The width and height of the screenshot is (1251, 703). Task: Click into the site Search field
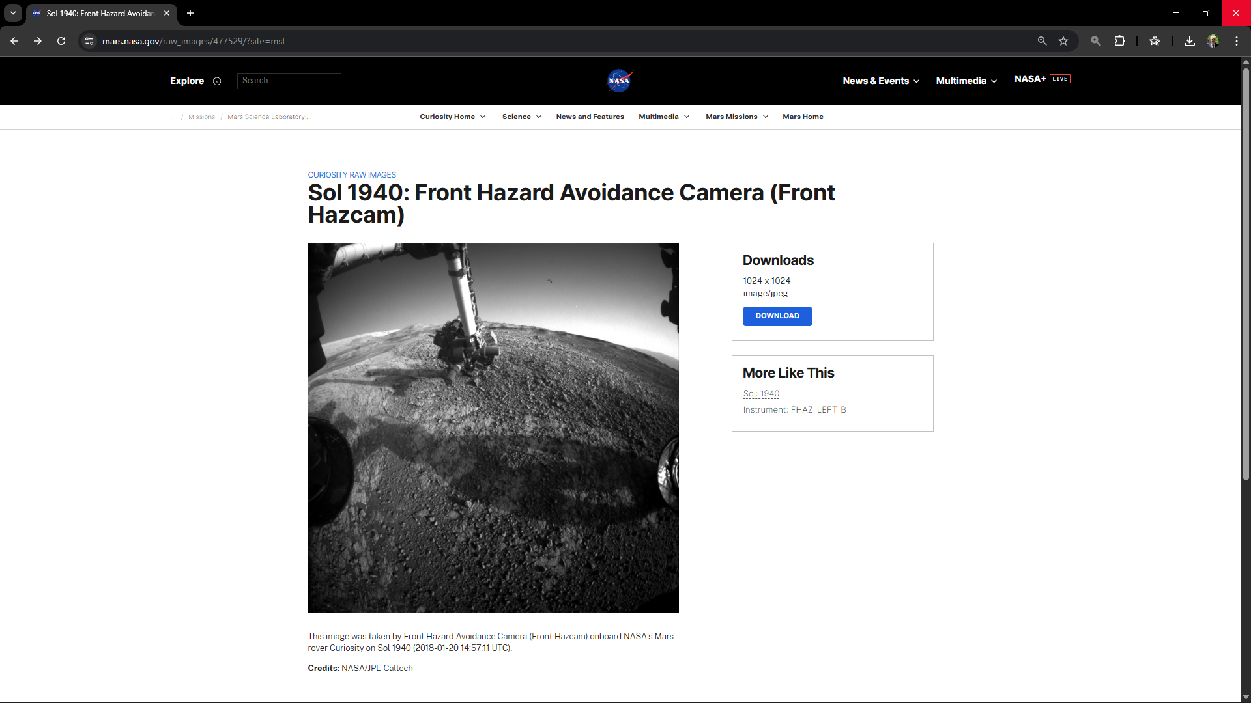(289, 81)
